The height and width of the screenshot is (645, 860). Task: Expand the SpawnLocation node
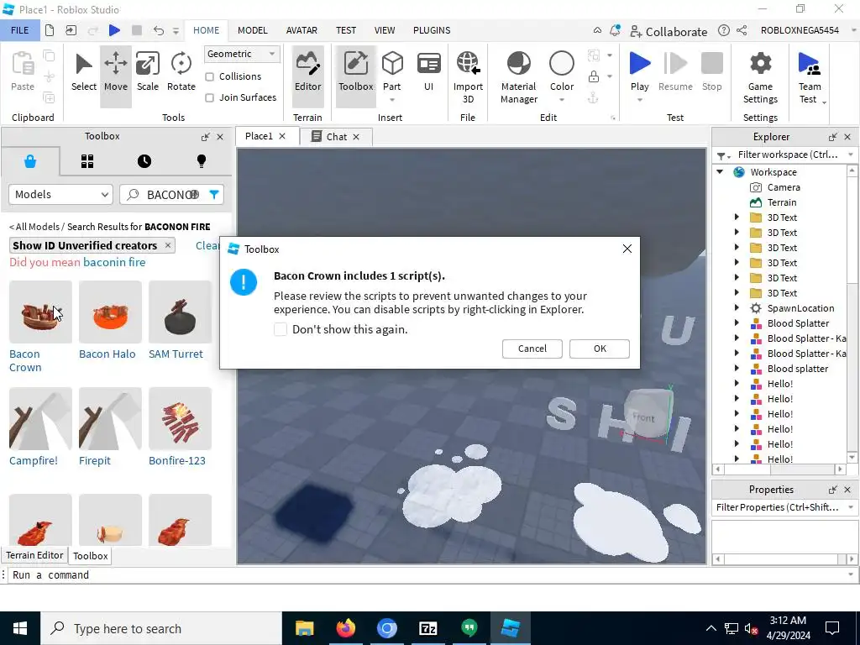click(737, 307)
